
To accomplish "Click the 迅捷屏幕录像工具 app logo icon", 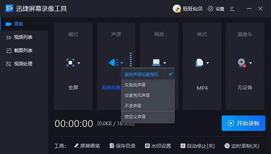I will click(9, 8).
